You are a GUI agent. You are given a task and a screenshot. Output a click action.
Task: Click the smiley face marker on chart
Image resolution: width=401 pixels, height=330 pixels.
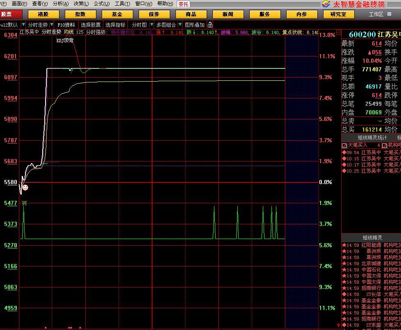coord(25,187)
